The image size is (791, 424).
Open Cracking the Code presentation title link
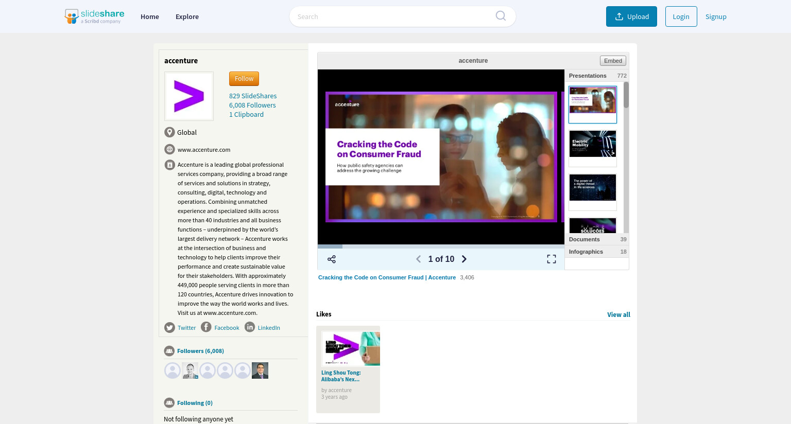(387, 277)
